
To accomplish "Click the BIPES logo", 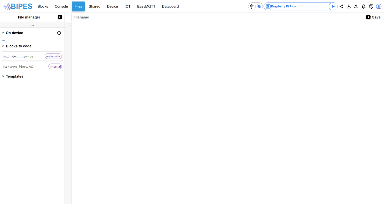I will click(x=18, y=6).
